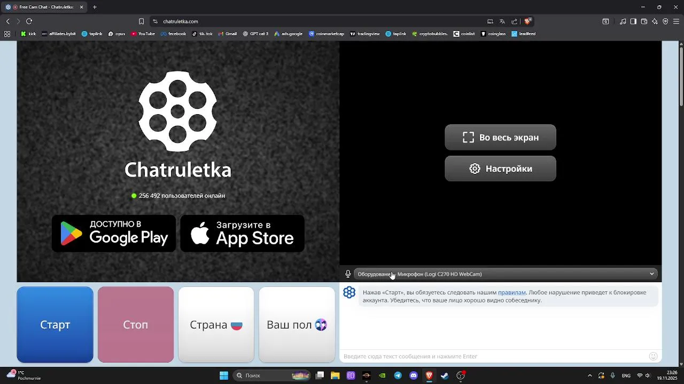This screenshot has width=684, height=384.
Task: Open the Brave wallet icon in the toolbar
Action: (644, 21)
